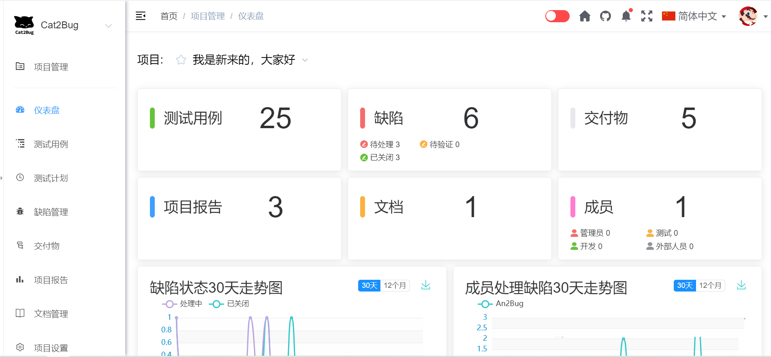Image resolution: width=771 pixels, height=357 pixels.
Task: Toggle 处理中 series in chart legend
Action: pyautogui.click(x=182, y=304)
